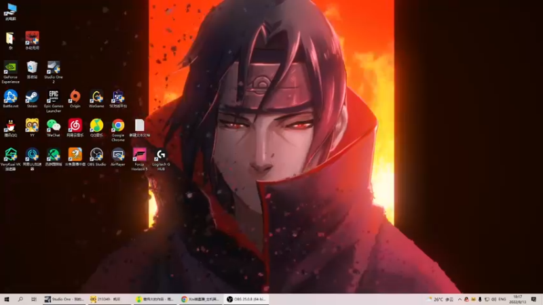Open the NetEase Cloud Music red icon
Screen dimensions: 543x305
[x=75, y=128]
